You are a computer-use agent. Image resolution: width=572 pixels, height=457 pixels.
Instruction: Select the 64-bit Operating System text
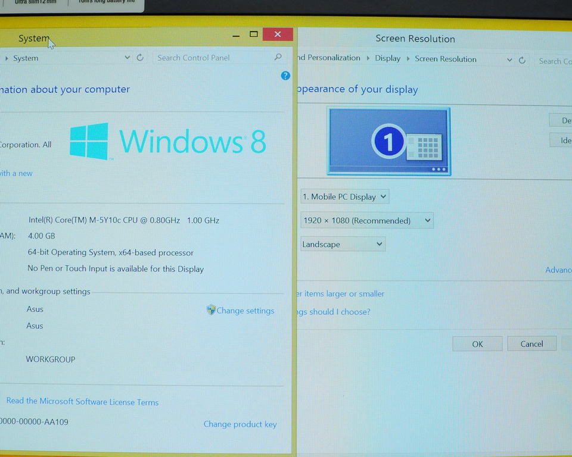[x=111, y=252]
